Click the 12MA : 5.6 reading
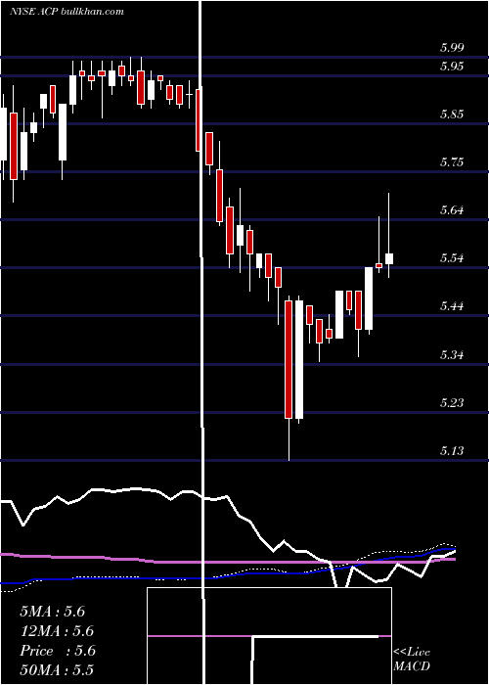 [x=57, y=631]
